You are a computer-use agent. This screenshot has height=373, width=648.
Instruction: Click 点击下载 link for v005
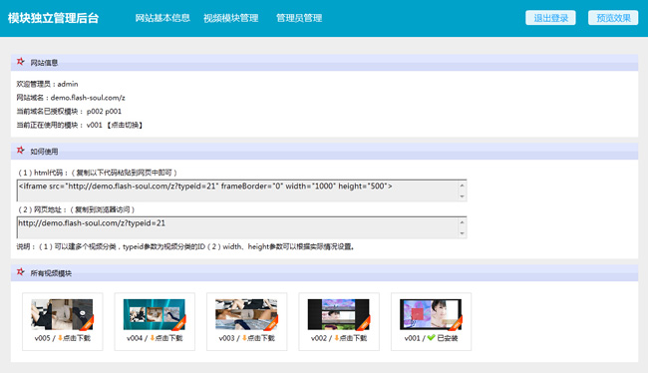point(77,338)
